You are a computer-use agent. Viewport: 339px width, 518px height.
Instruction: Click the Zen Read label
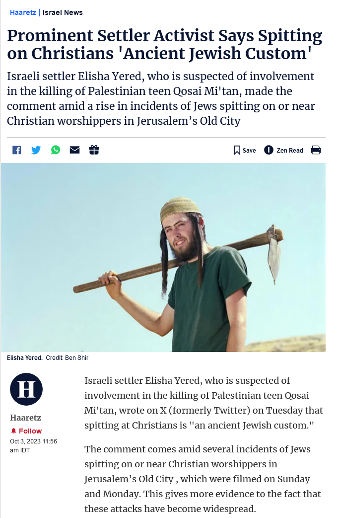[290, 150]
